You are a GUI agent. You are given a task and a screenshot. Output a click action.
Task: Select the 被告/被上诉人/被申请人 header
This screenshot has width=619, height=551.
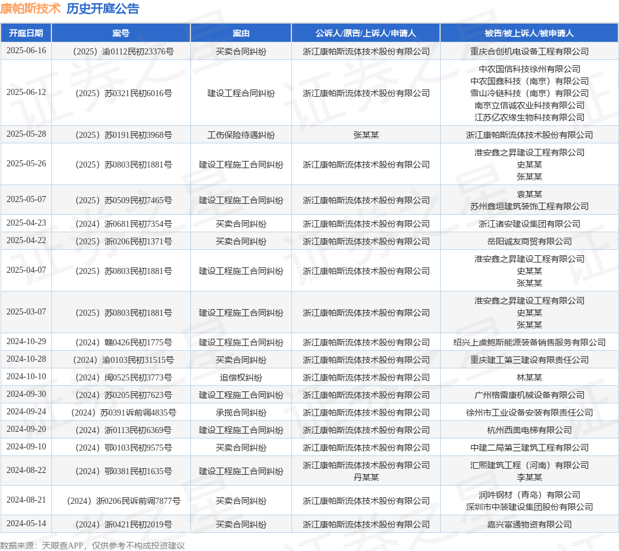[529, 33]
